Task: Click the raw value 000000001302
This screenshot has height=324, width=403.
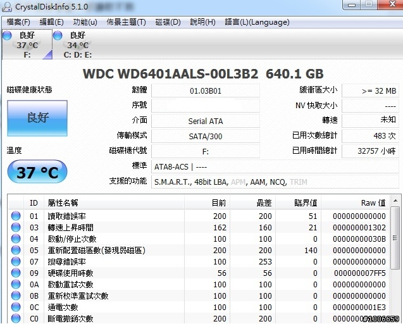Action: pos(359,228)
